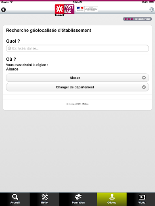Open Accueil search icon in bottom bar
This screenshot has height=206, width=155.
[15, 197]
